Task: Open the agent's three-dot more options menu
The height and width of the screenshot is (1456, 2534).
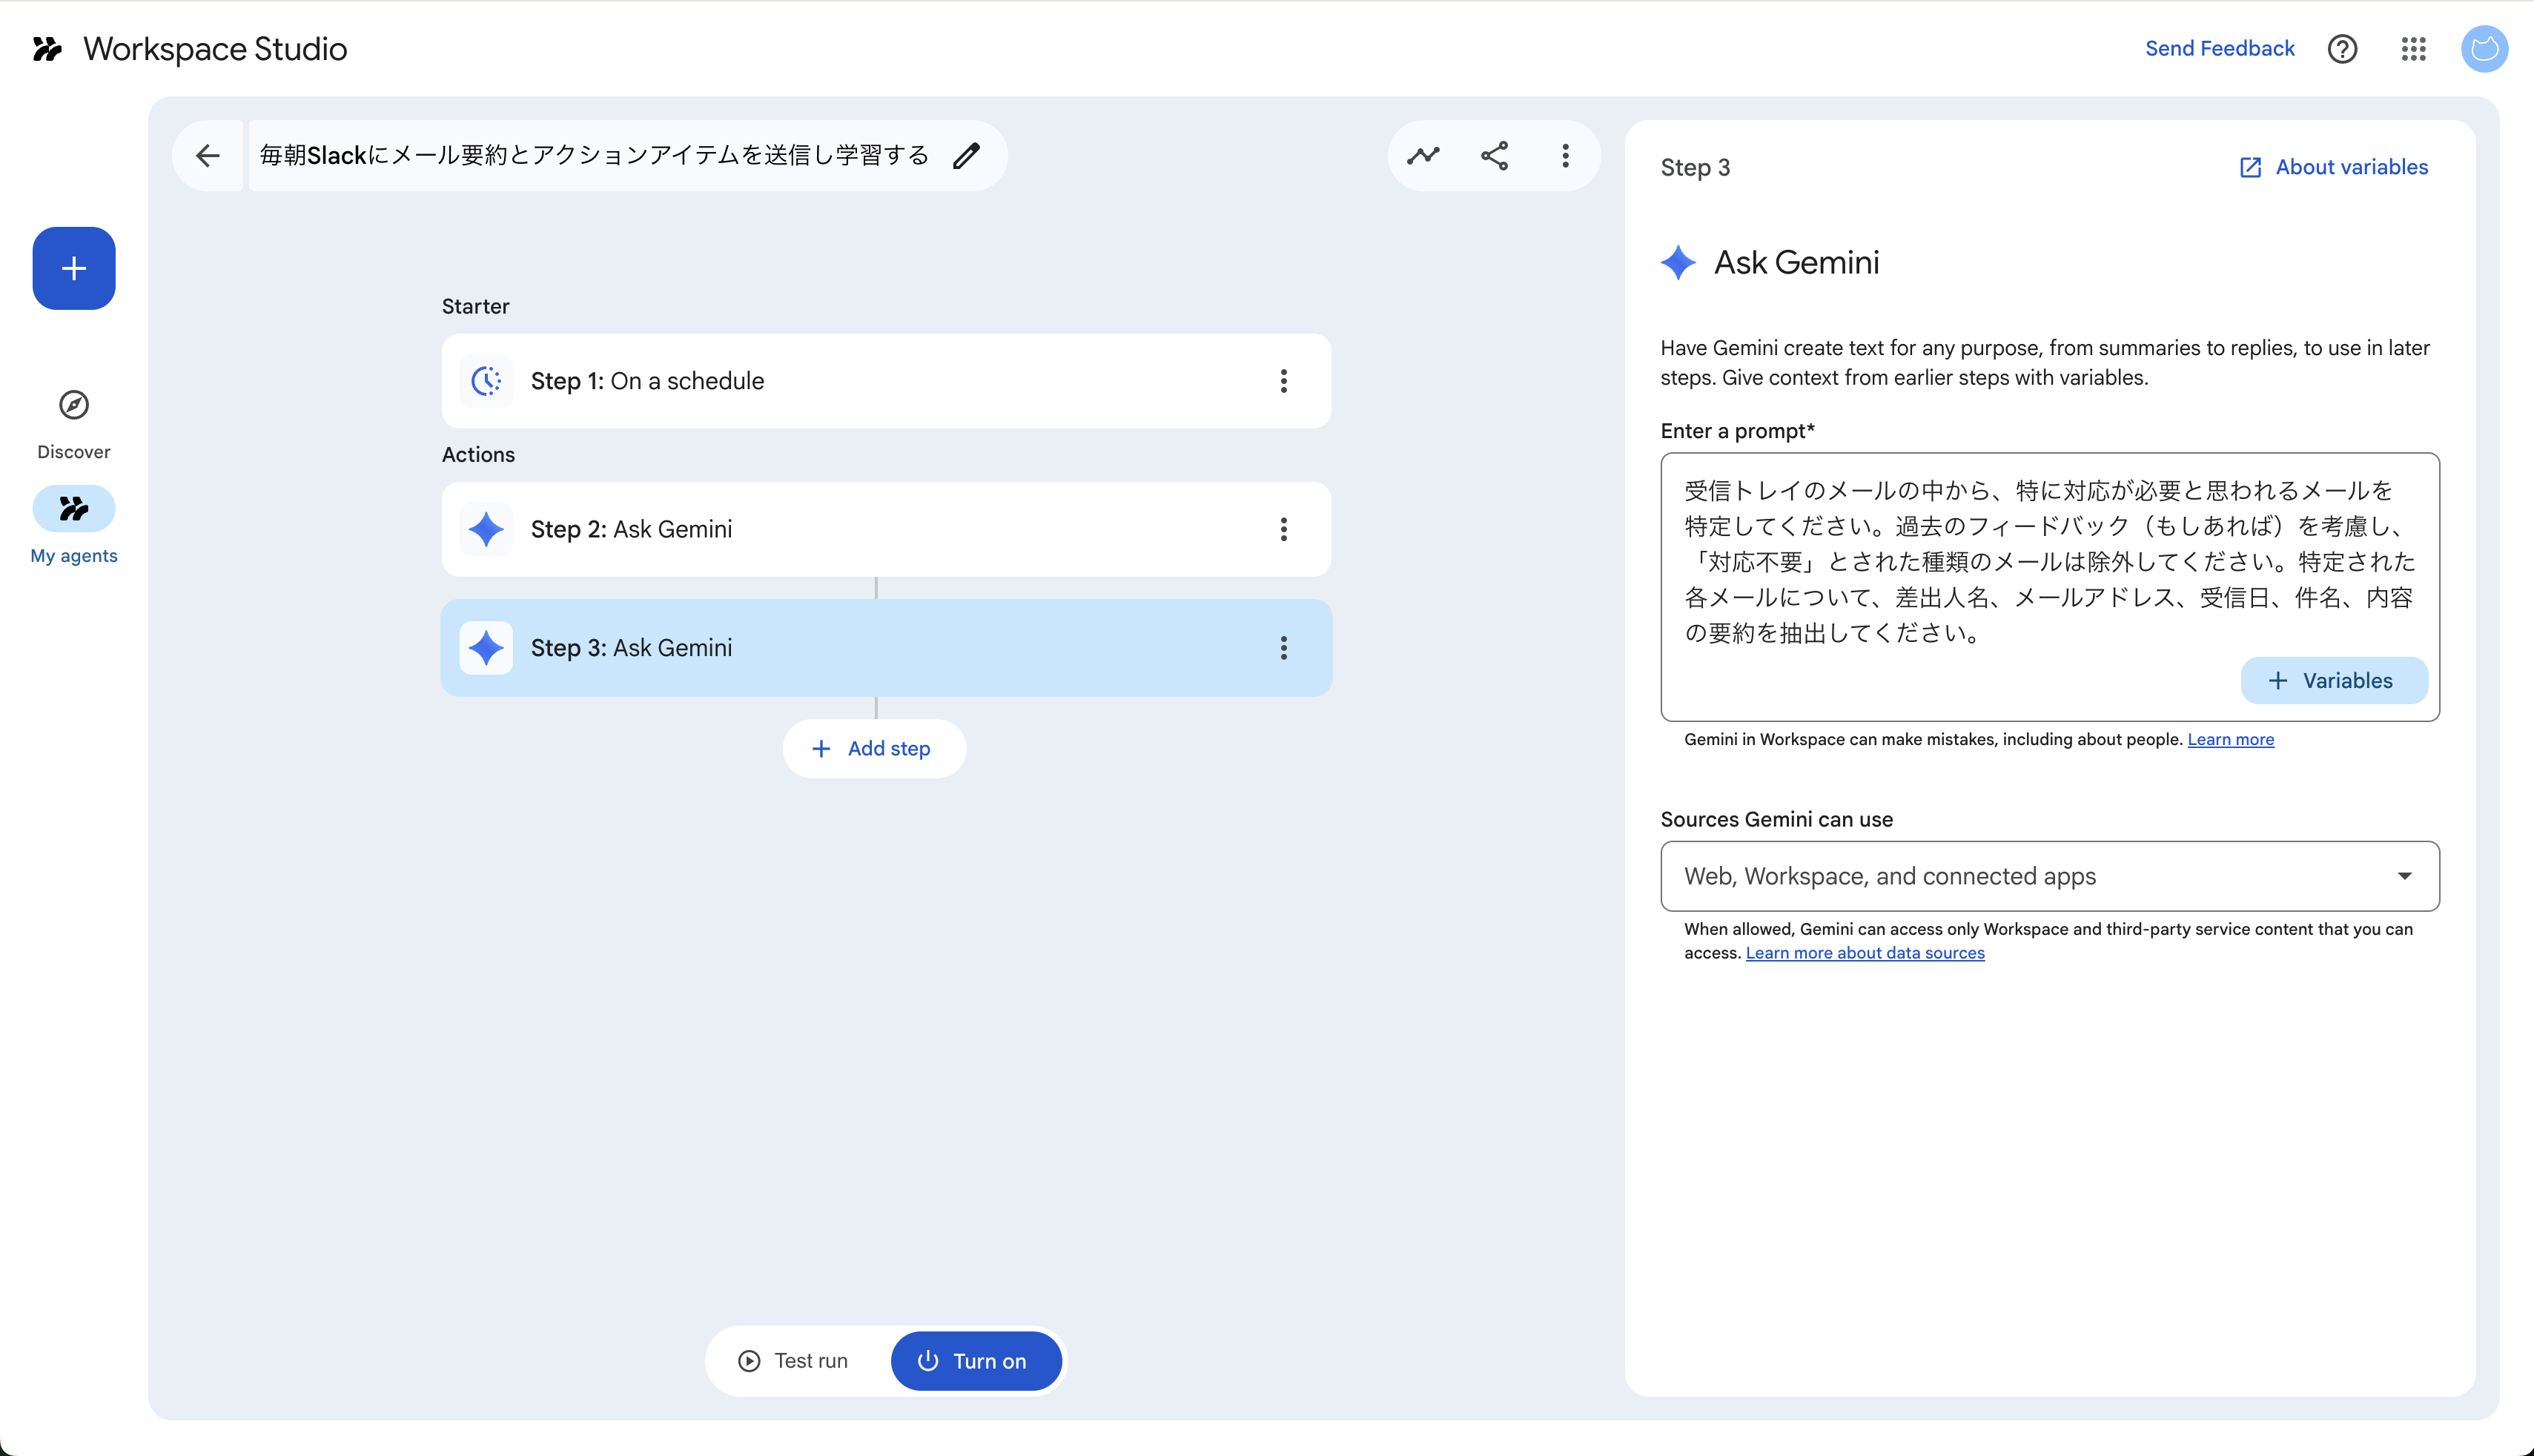Action: [1565, 156]
